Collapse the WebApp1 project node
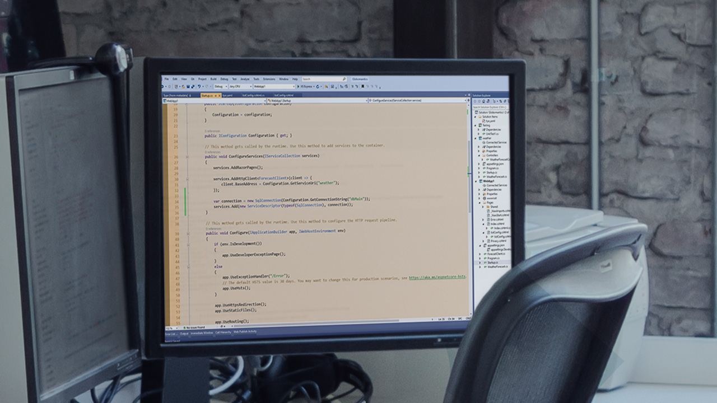The height and width of the screenshot is (403, 717). pyautogui.click(x=477, y=181)
